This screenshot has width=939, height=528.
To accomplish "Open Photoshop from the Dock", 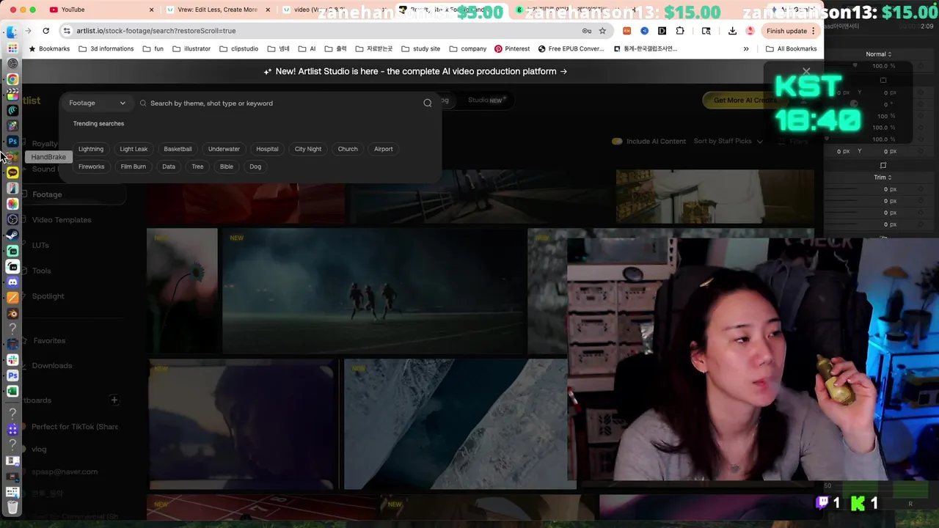I will pyautogui.click(x=12, y=142).
